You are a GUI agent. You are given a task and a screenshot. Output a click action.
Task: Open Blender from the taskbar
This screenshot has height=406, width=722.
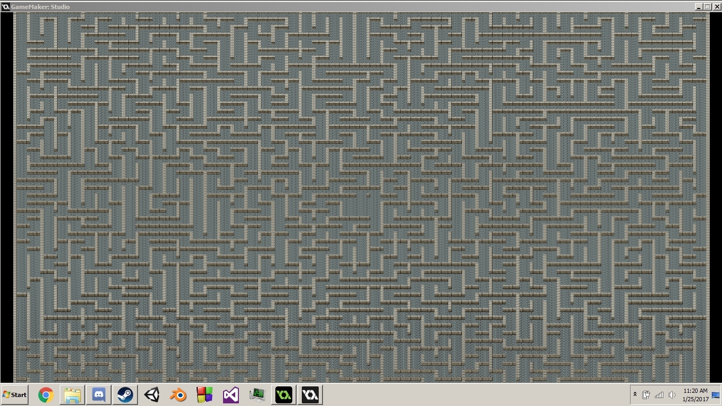pos(178,394)
